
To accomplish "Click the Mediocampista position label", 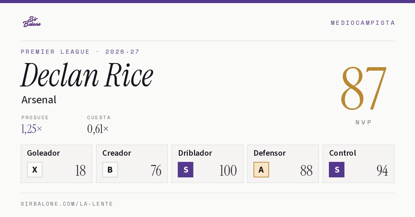I will point(363,23).
